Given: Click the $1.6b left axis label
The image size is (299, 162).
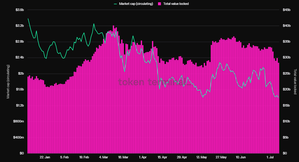Looking at the screenshot, I should tap(20, 90).
